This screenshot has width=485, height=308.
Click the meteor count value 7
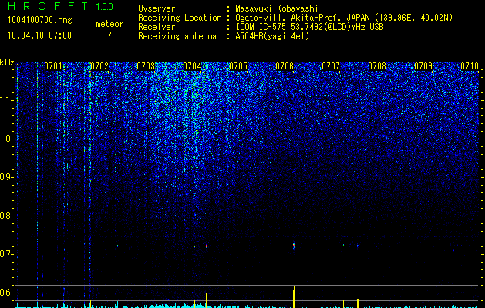pos(109,35)
